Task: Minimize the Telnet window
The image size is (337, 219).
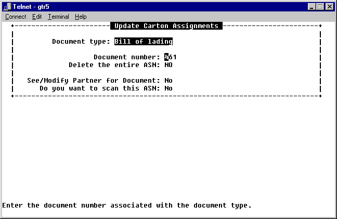Action: click(311, 6)
